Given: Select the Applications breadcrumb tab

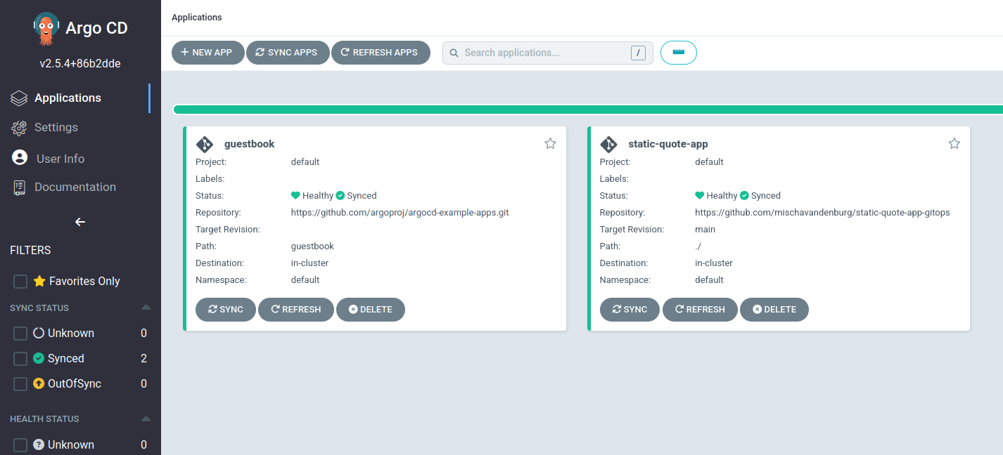Looking at the screenshot, I should coord(196,17).
